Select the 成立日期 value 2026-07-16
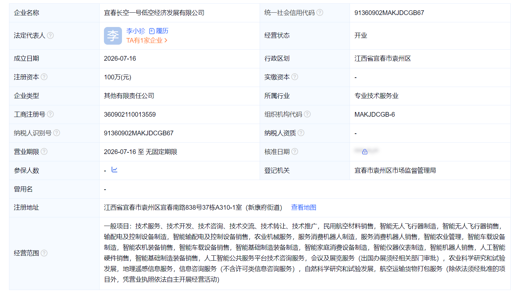The height and width of the screenshot is (306, 520). click(x=120, y=58)
